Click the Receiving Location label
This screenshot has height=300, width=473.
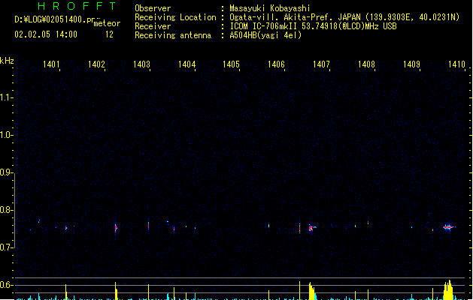[175, 17]
